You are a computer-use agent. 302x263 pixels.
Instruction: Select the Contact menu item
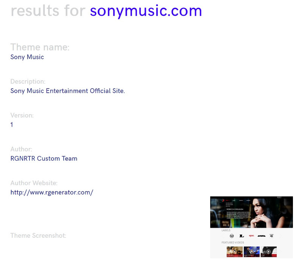[241, 200]
